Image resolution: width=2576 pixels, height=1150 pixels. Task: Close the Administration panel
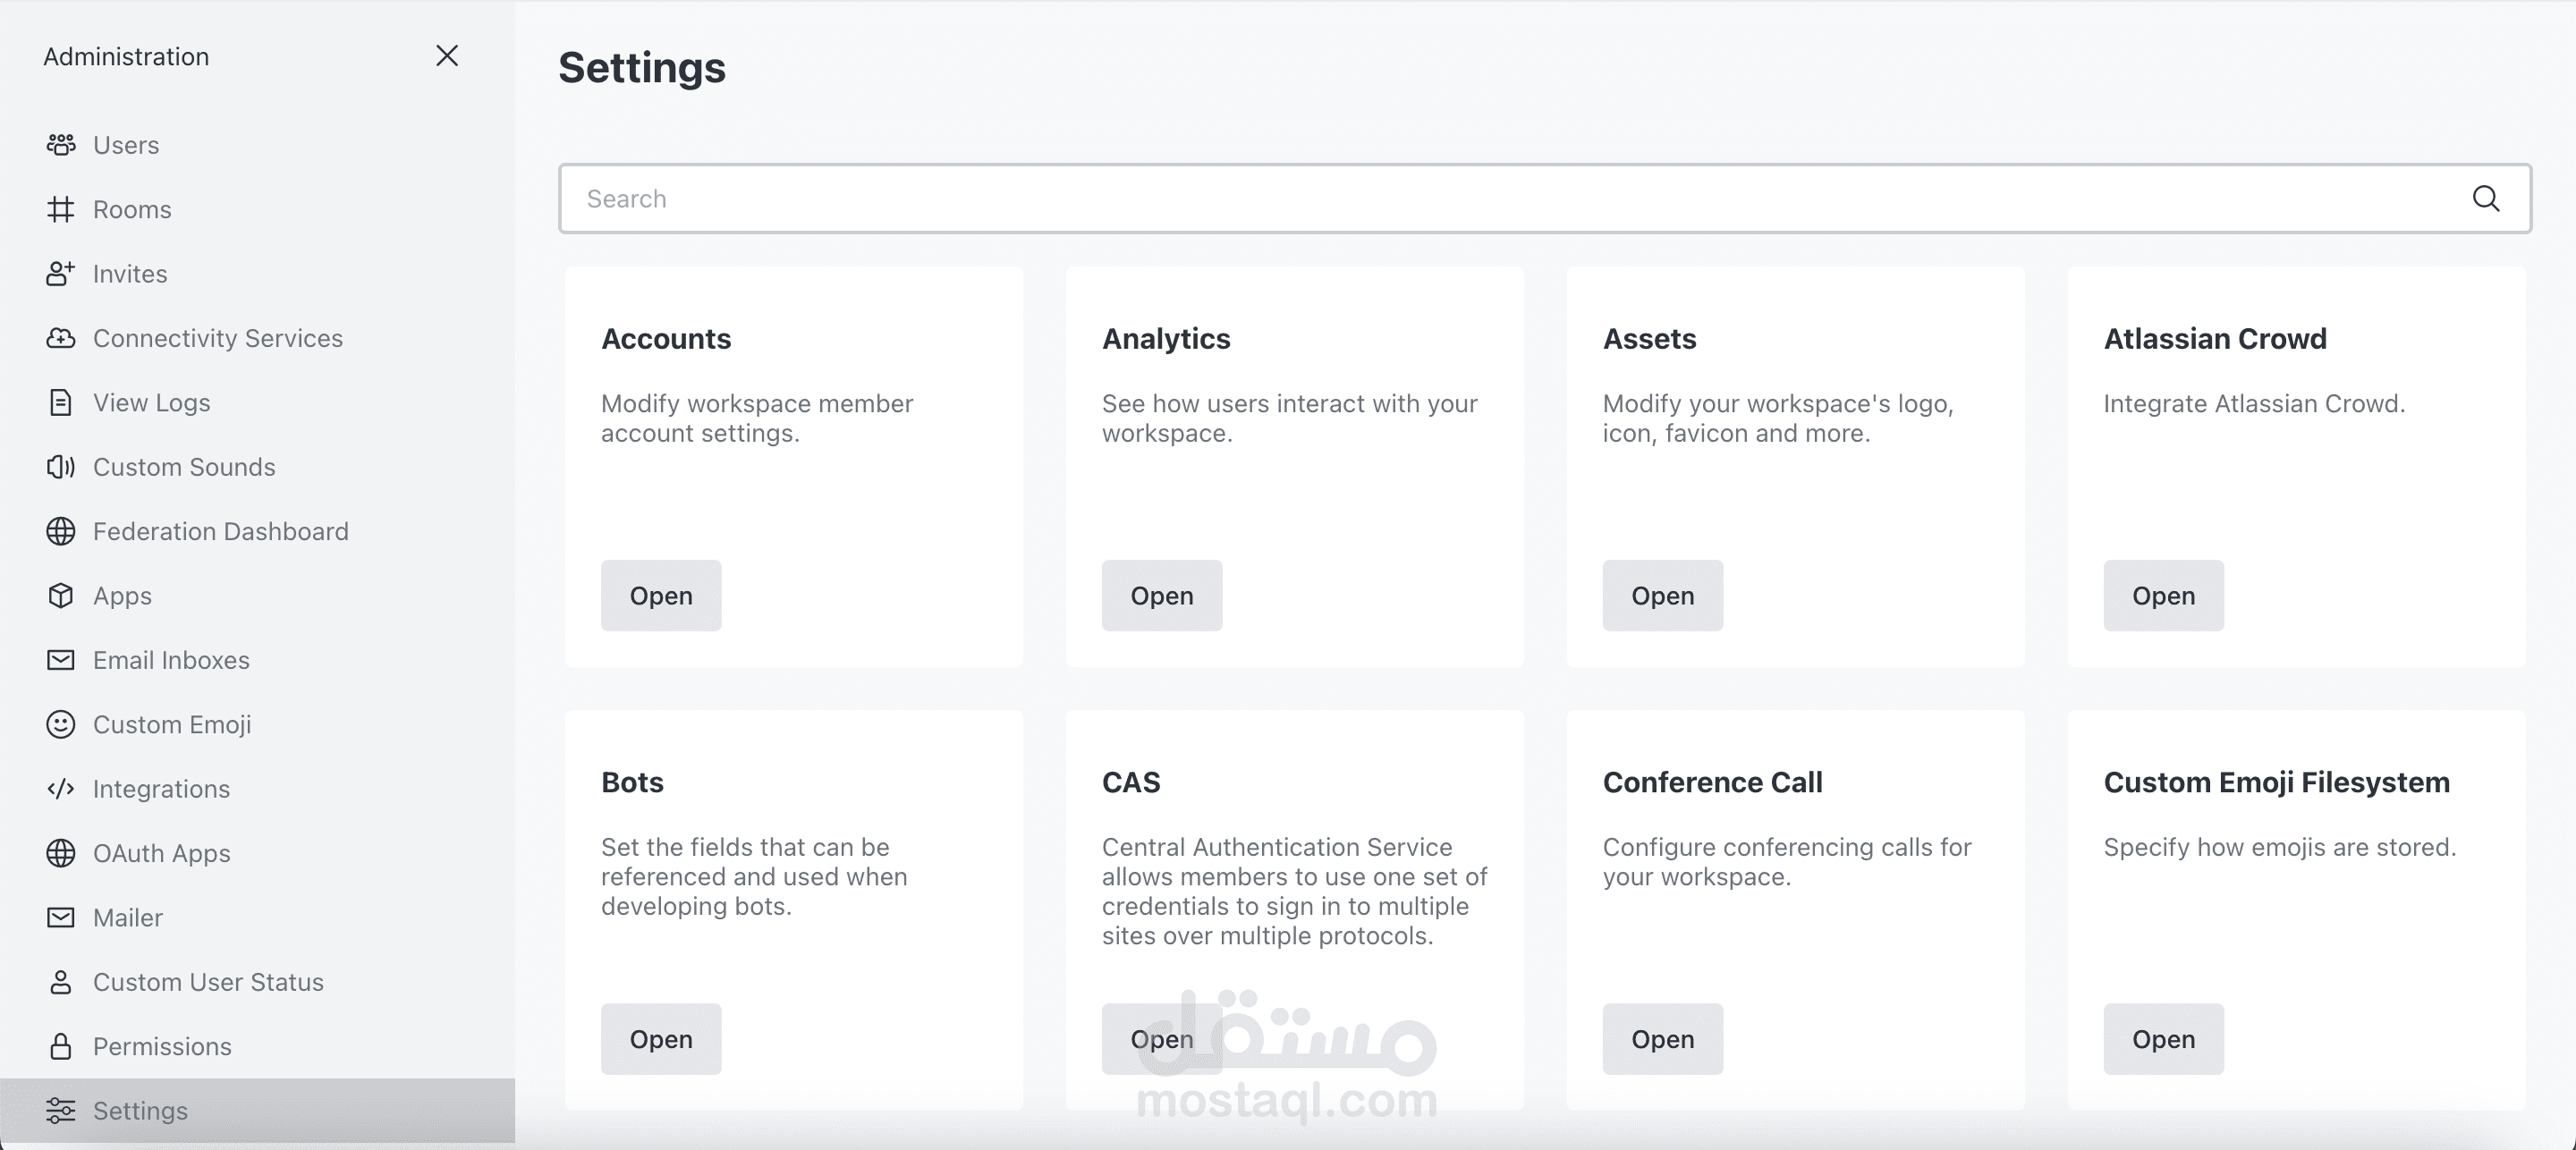click(447, 56)
